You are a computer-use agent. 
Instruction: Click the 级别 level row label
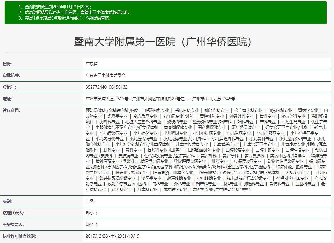pyautogui.click(x=7, y=202)
